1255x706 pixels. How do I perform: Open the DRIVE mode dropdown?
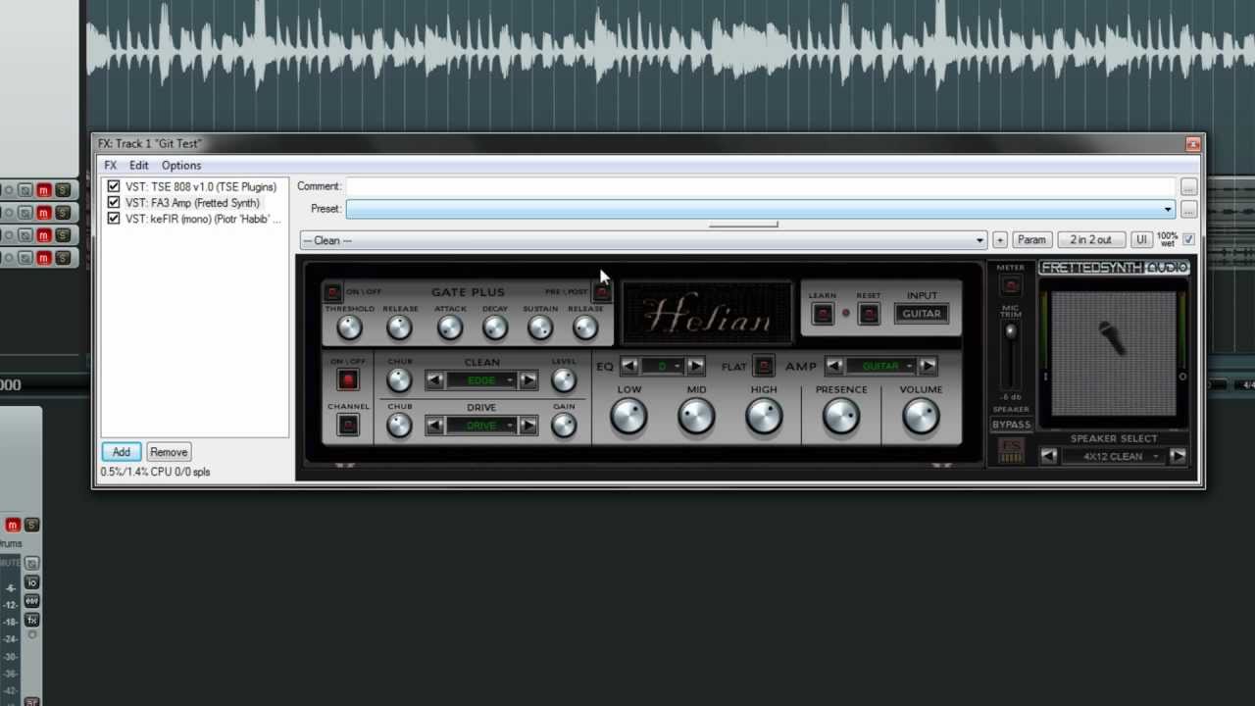point(482,426)
